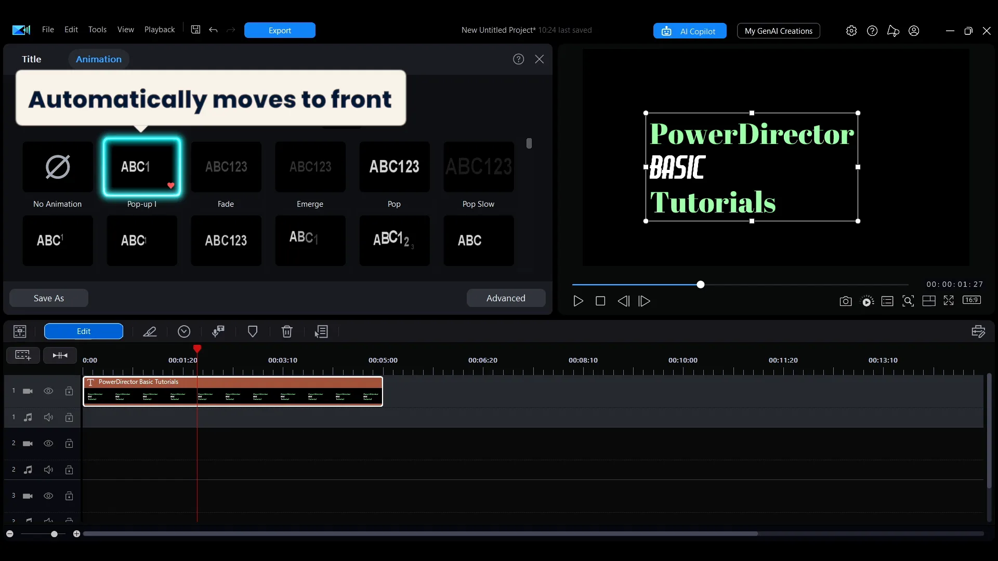The image size is (998, 561).
Task: Click the pen designer icon in the timeline toolbar
Action: click(x=150, y=331)
